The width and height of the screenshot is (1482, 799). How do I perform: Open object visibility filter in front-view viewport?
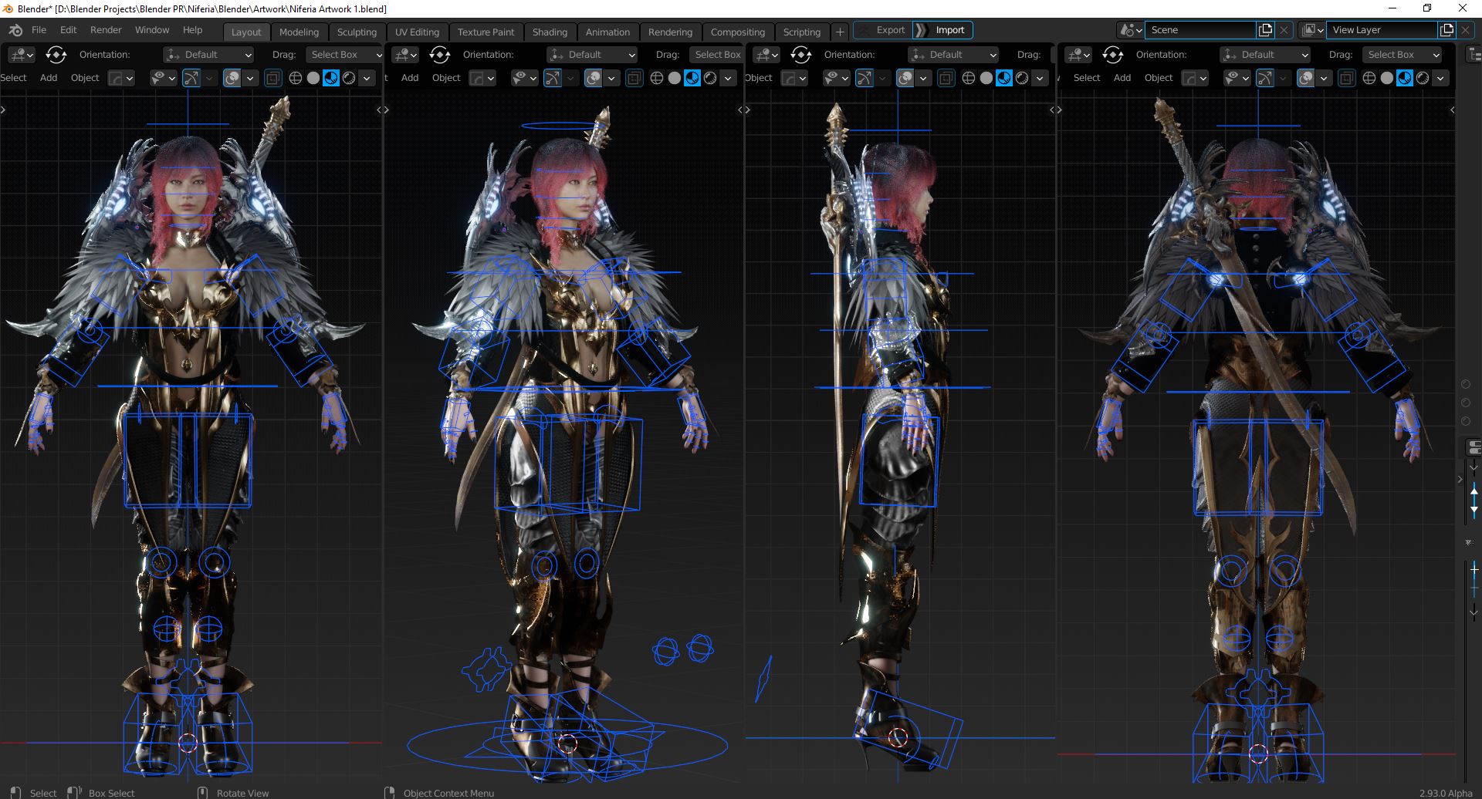click(163, 78)
